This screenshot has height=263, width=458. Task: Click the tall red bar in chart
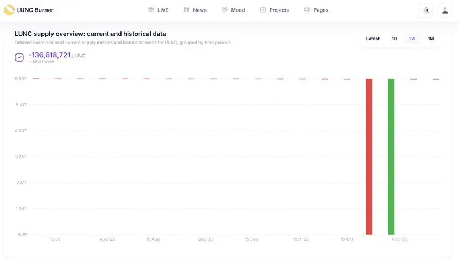369,157
